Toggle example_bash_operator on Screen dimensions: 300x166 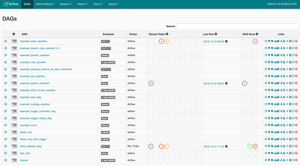[14, 41]
